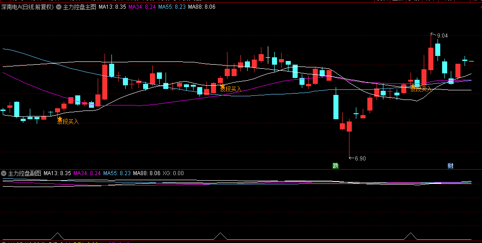Screen dimensions: 482x243
Task: Select the leftmost 波段买入 star signal
Action: 60,119
